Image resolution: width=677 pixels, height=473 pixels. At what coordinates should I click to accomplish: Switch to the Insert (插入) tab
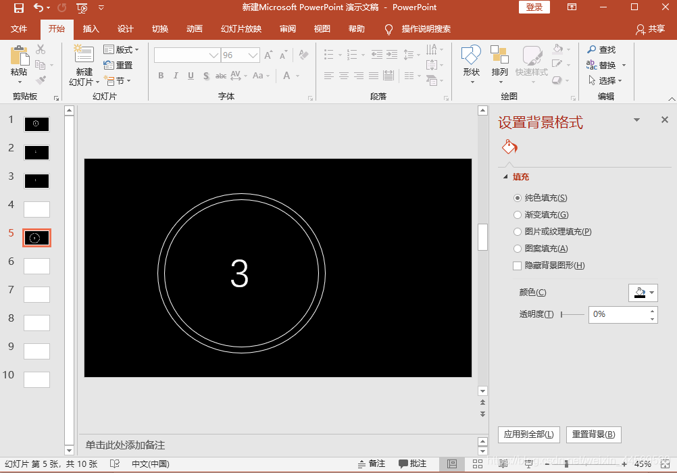pos(91,29)
